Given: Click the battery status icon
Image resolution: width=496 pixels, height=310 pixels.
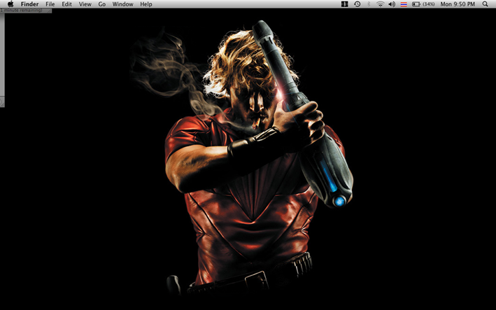Looking at the screenshot, I should (x=416, y=4).
